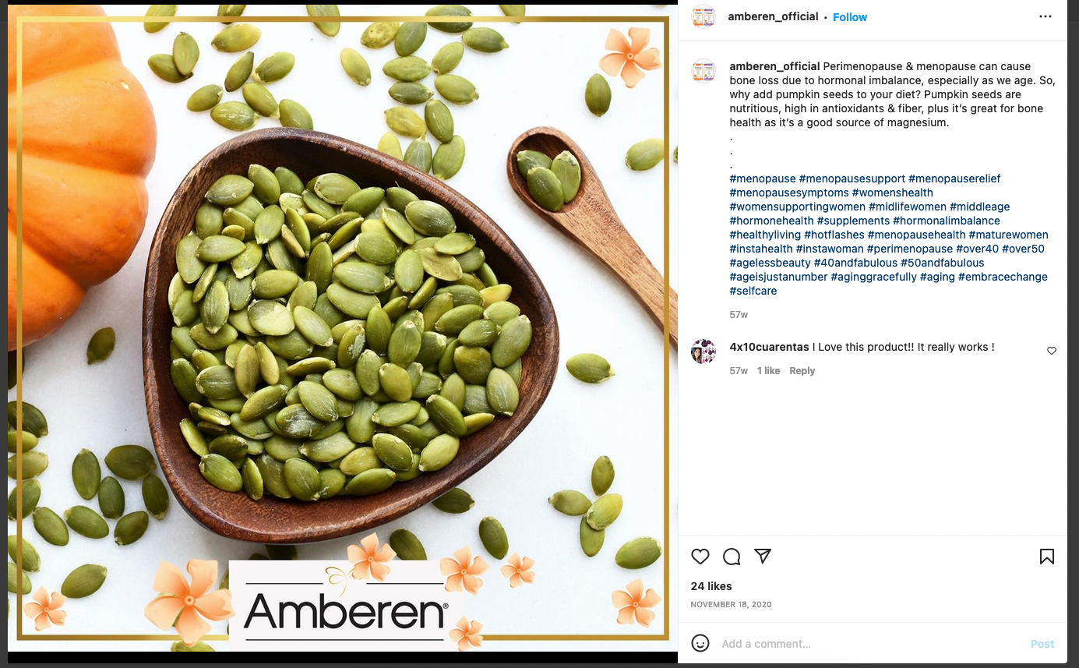
Task: Follow amberen_official account
Action: [x=850, y=17]
